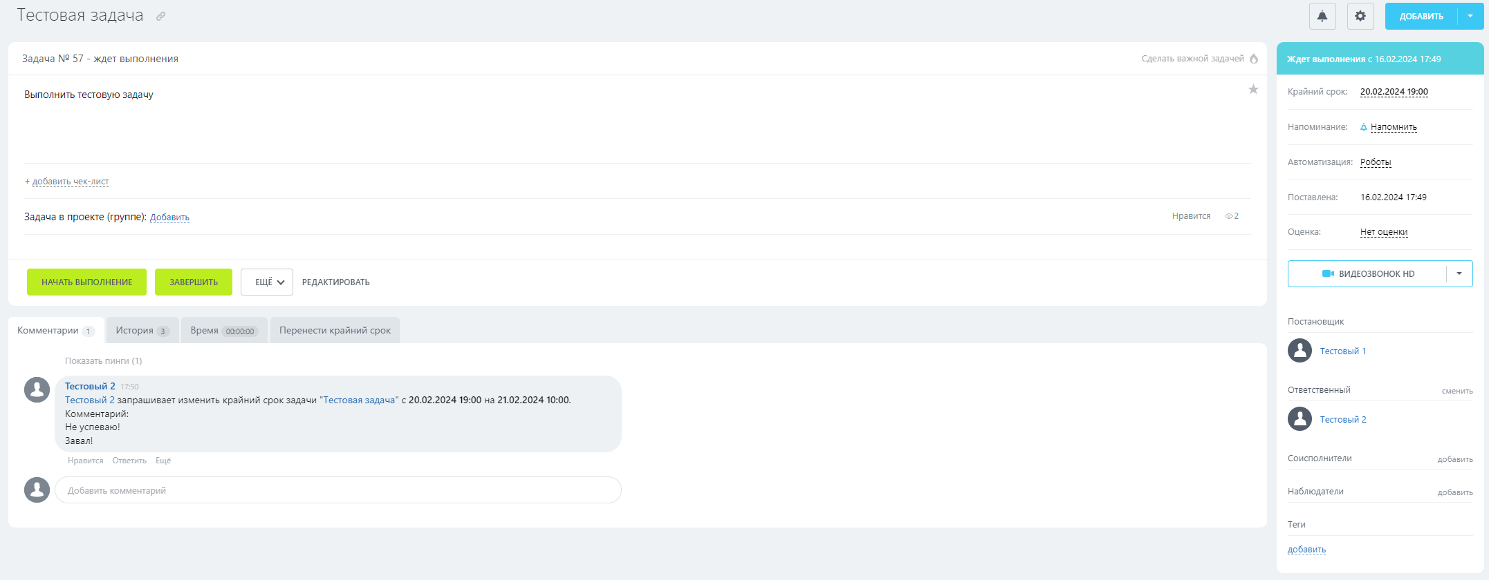Viewport: 1489px width, 580px height.
Task: Click Тестовый 2 avatar under Ответственный
Action: click(1300, 419)
